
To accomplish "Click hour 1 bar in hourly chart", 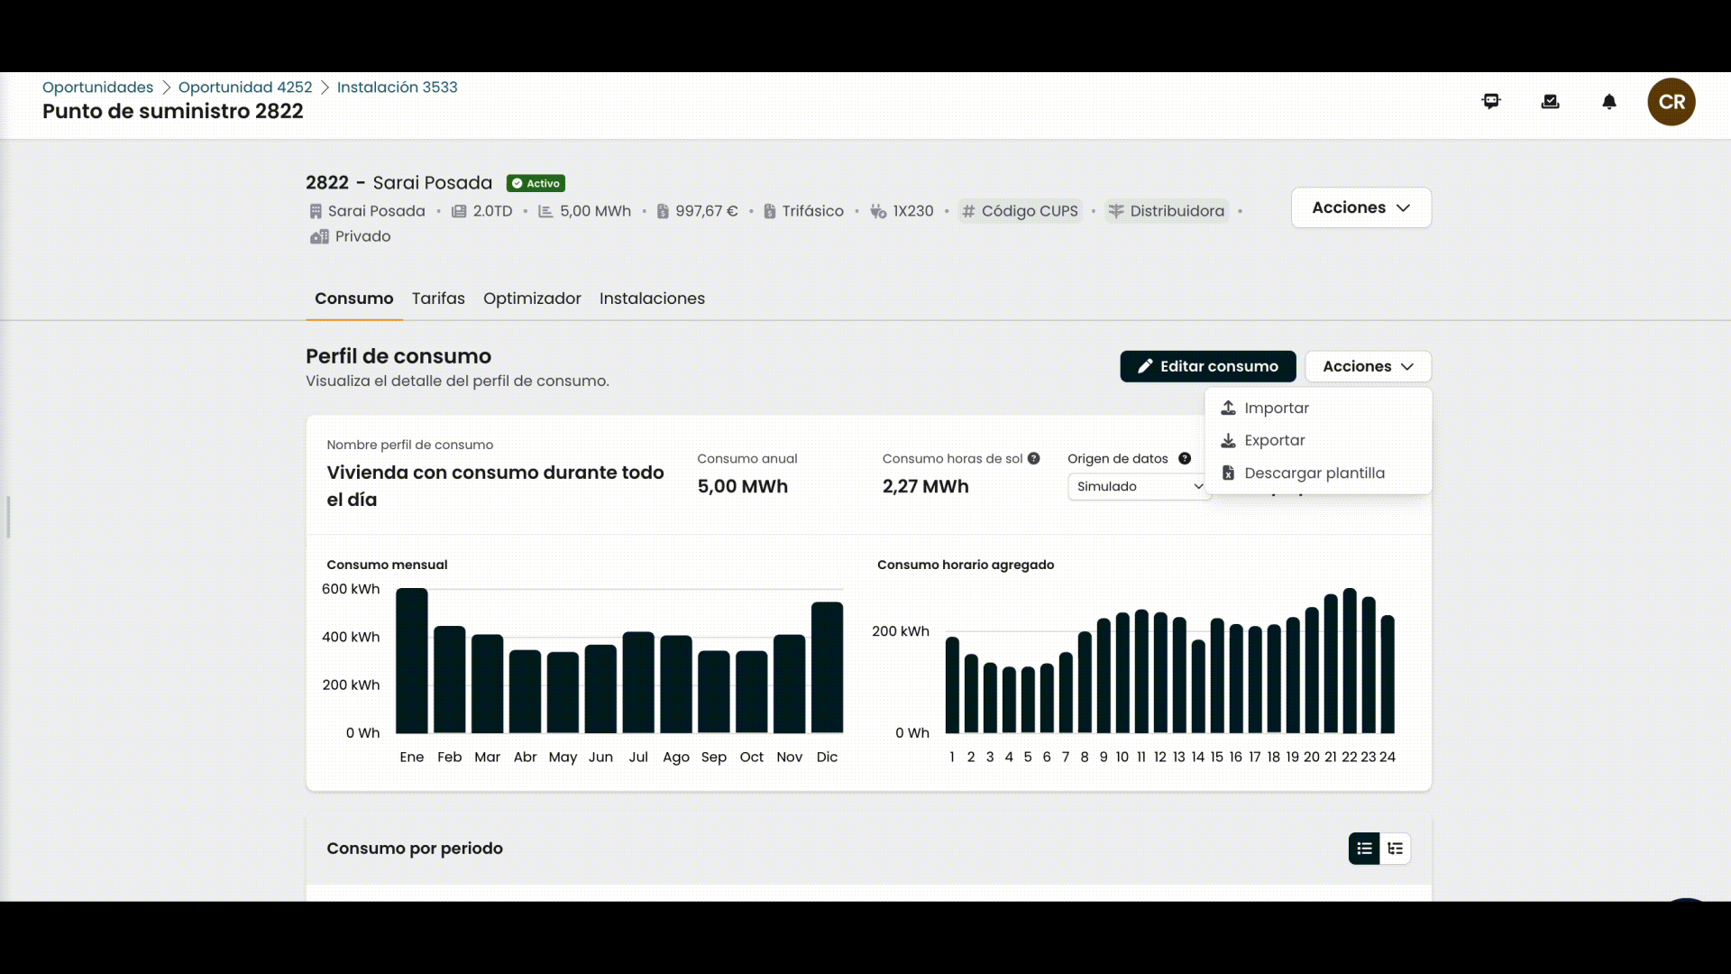I will pyautogui.click(x=952, y=685).
